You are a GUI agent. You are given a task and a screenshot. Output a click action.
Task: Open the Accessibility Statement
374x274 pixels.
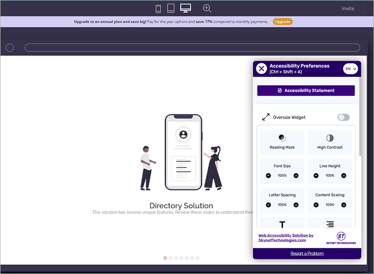point(306,91)
